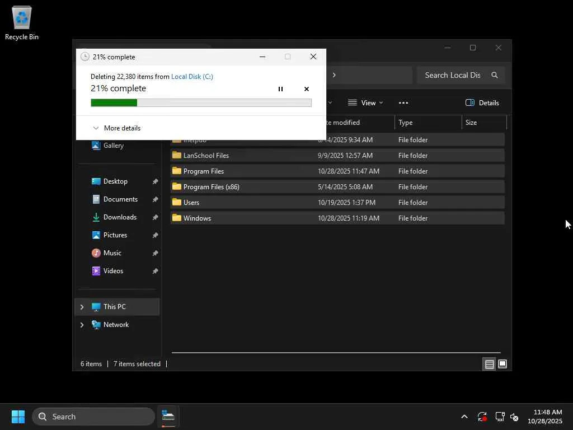Open the clock and date flyout
This screenshot has height=430, width=573.
tap(545, 417)
